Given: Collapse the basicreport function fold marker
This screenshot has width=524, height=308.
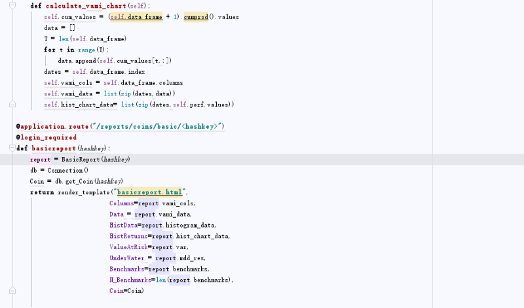Looking at the screenshot, I should point(12,148).
